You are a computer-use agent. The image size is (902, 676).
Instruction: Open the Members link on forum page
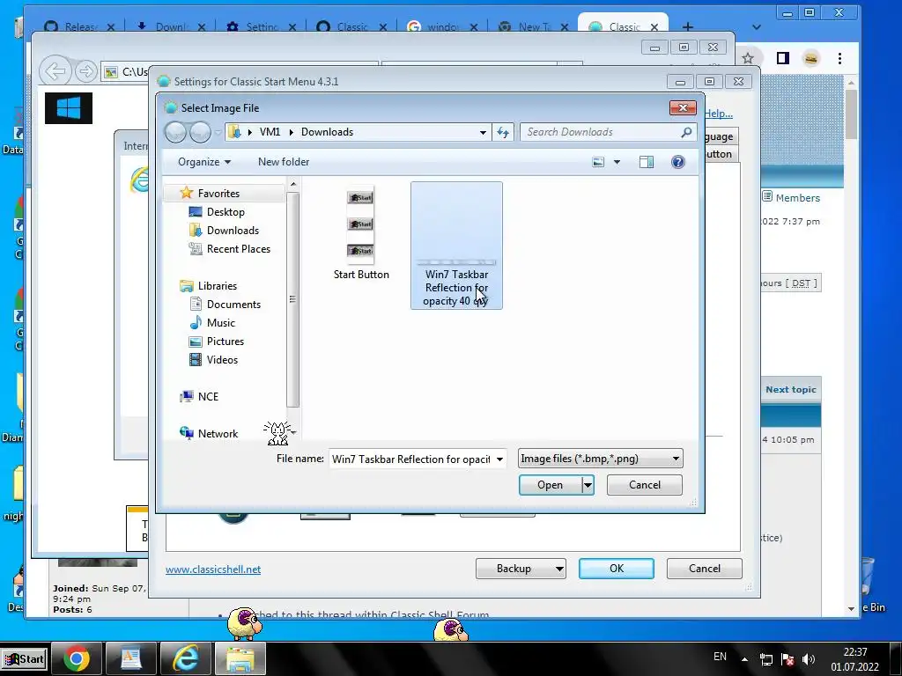797,198
